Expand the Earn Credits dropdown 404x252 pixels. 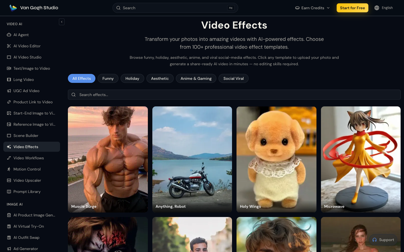313,8
